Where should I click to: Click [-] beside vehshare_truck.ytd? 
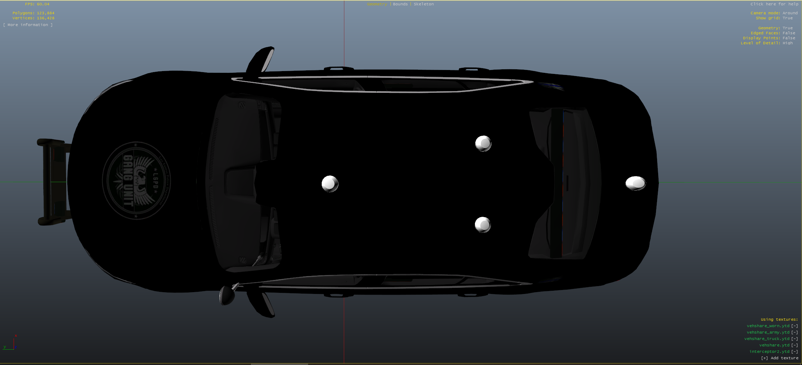coord(794,339)
